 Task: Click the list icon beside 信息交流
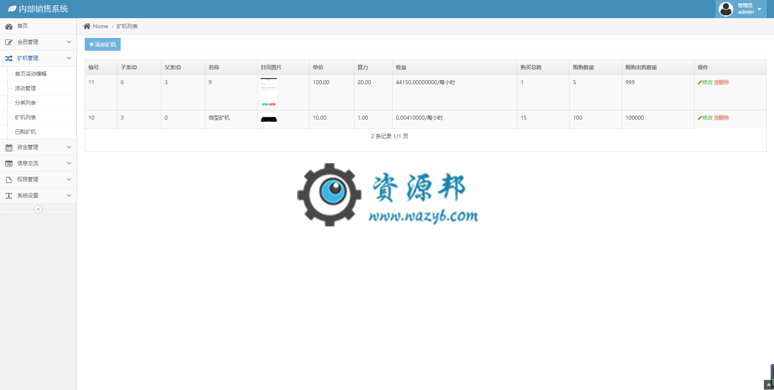9,164
